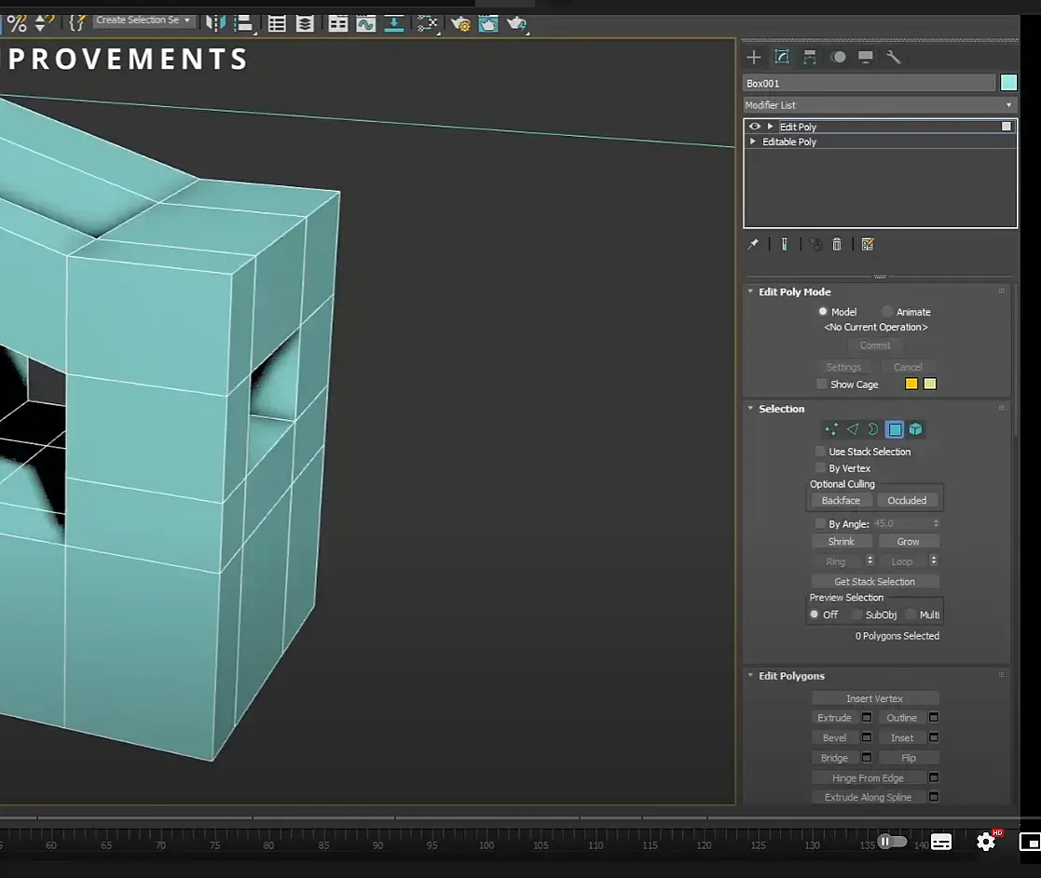This screenshot has height=878, width=1041.
Task: Open Render Setup teapot gear icon
Action: tap(460, 23)
